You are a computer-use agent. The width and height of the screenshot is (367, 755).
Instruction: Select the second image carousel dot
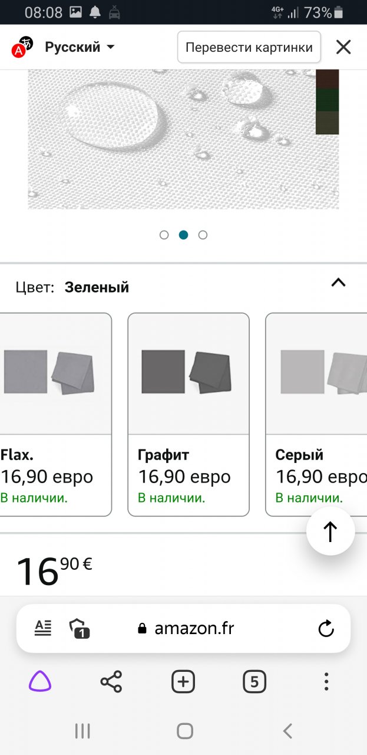coord(184,235)
